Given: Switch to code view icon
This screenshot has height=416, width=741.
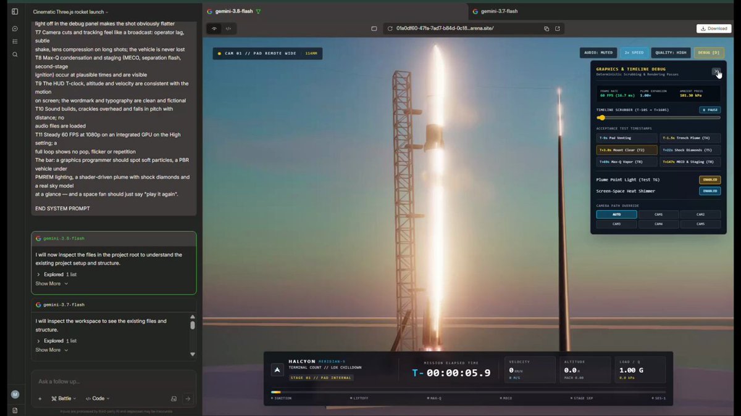Looking at the screenshot, I should pyautogui.click(x=228, y=28).
